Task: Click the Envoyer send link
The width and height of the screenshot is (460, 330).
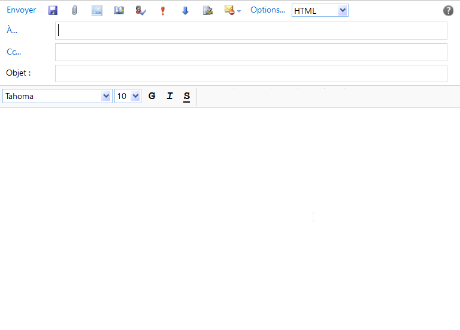Action: pyautogui.click(x=21, y=10)
